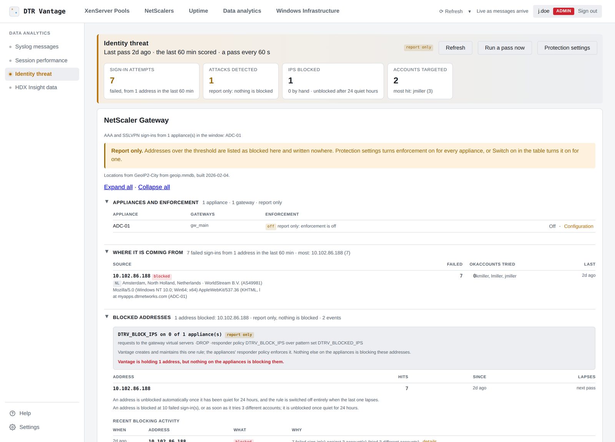This screenshot has height=442, width=615.
Task: Click the NetScaler Gateway heading
Action: [136, 120]
